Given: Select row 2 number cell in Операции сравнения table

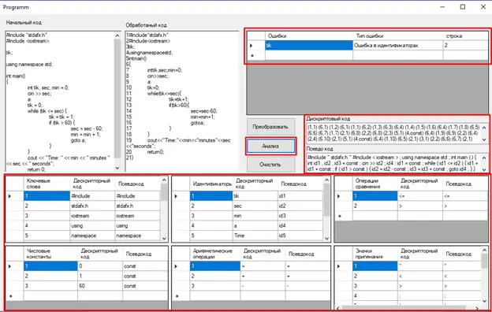Looking at the screenshot, I should tap(375, 206).
